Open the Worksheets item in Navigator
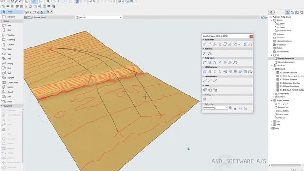 [280, 45]
